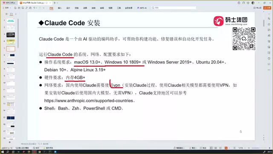Select slide 16 thumbnail
Image resolution: width=273 pixels, height=154 pixels.
[x=11, y=125]
